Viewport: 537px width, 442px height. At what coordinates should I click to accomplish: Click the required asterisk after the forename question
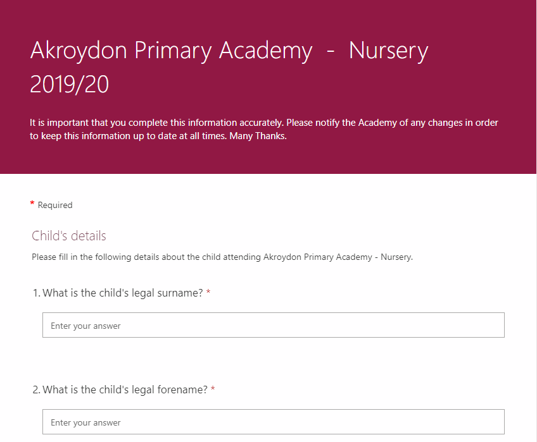(213, 389)
